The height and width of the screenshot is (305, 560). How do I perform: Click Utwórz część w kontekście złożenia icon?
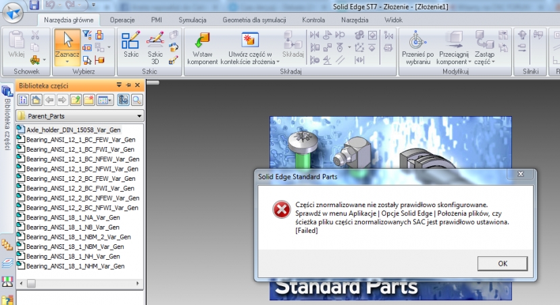250,40
